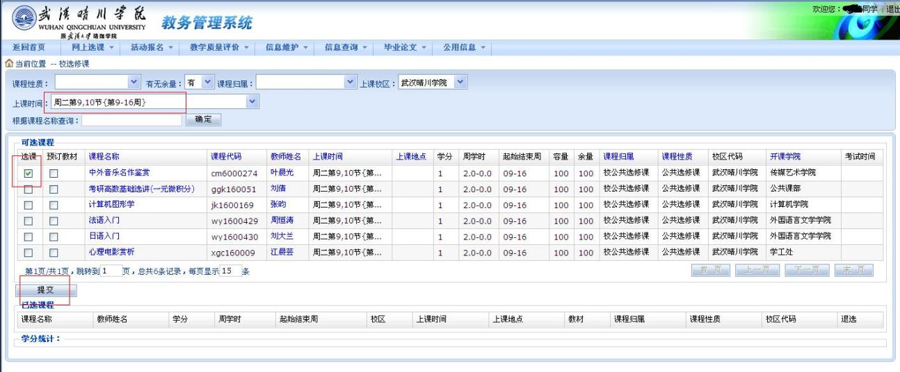This screenshot has width=900, height=372.
Task: Click teacher name 周恒涛
Action: pos(282,220)
